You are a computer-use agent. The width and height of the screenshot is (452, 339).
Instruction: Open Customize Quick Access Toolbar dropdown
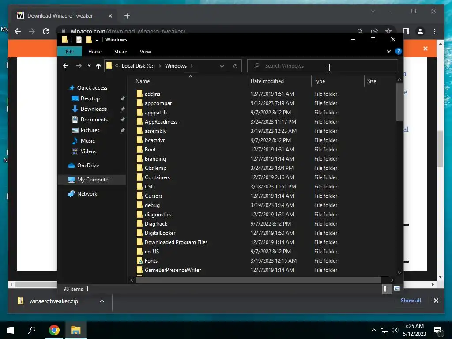coord(97,40)
